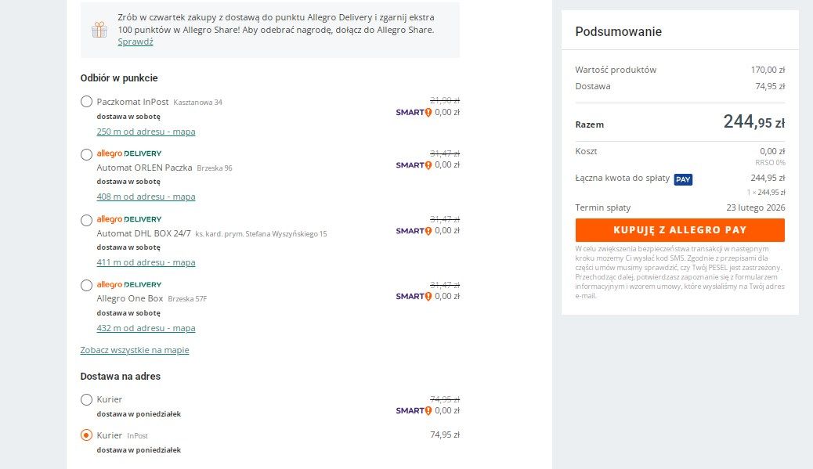Click the Allegro Delivery logo above DHL BOX
Screen dimensions: 813x469
coord(129,219)
